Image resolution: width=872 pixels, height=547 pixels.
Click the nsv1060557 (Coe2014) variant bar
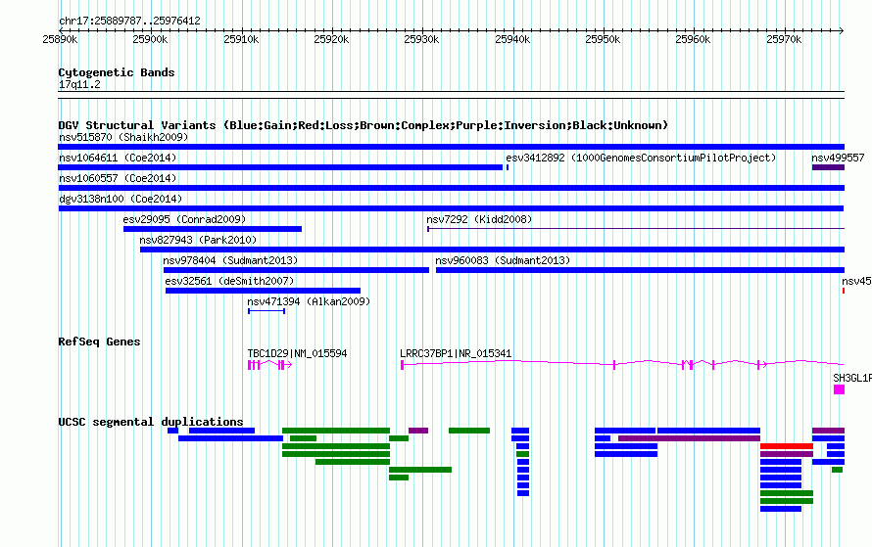[451, 188]
